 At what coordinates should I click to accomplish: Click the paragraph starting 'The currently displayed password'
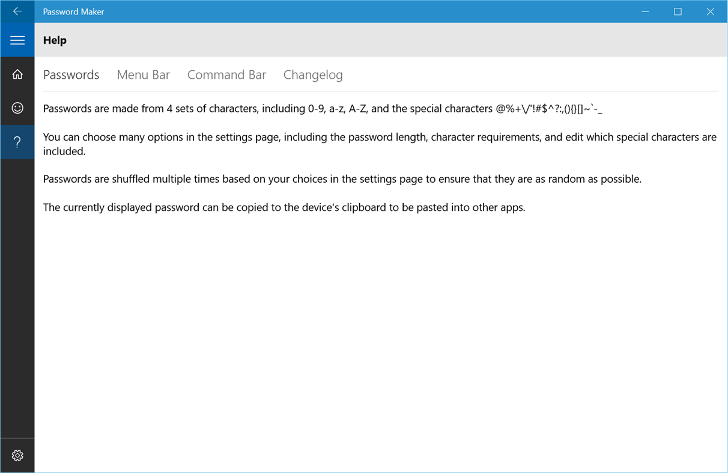[284, 208]
